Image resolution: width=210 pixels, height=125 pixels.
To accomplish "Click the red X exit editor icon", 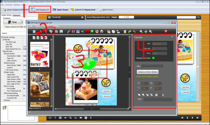I will [166, 31].
